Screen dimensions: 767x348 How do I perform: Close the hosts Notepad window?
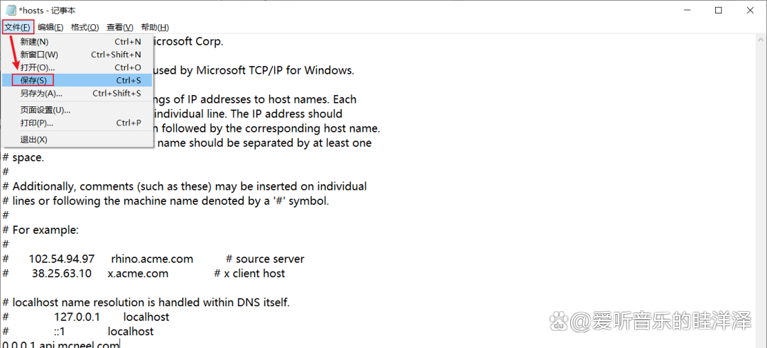click(751, 10)
